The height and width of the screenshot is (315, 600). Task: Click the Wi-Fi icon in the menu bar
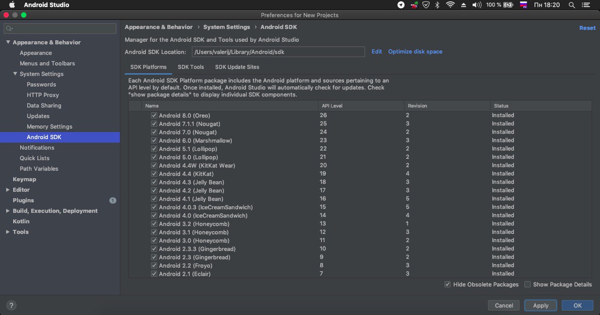450,5
